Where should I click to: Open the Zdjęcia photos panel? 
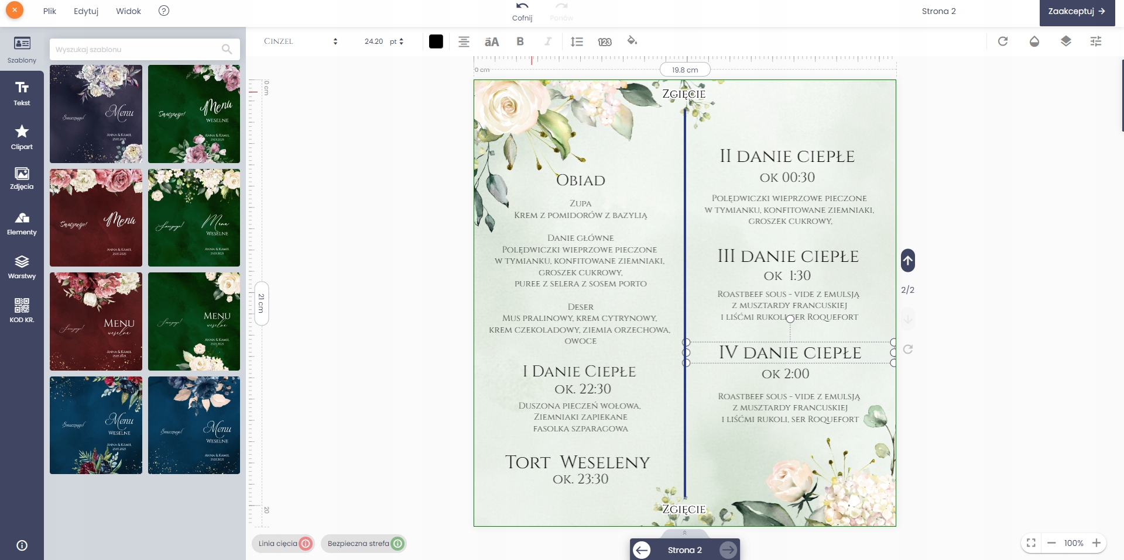22,178
